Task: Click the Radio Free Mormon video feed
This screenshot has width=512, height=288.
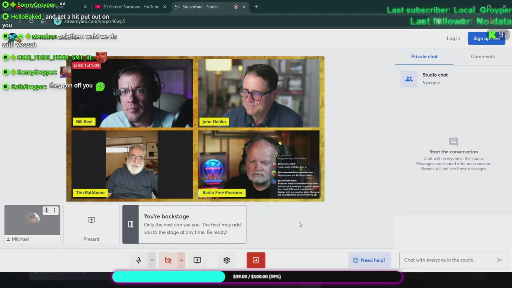Action: click(259, 164)
